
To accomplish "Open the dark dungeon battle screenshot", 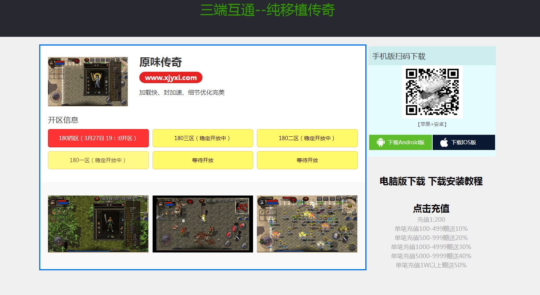I will (202, 224).
